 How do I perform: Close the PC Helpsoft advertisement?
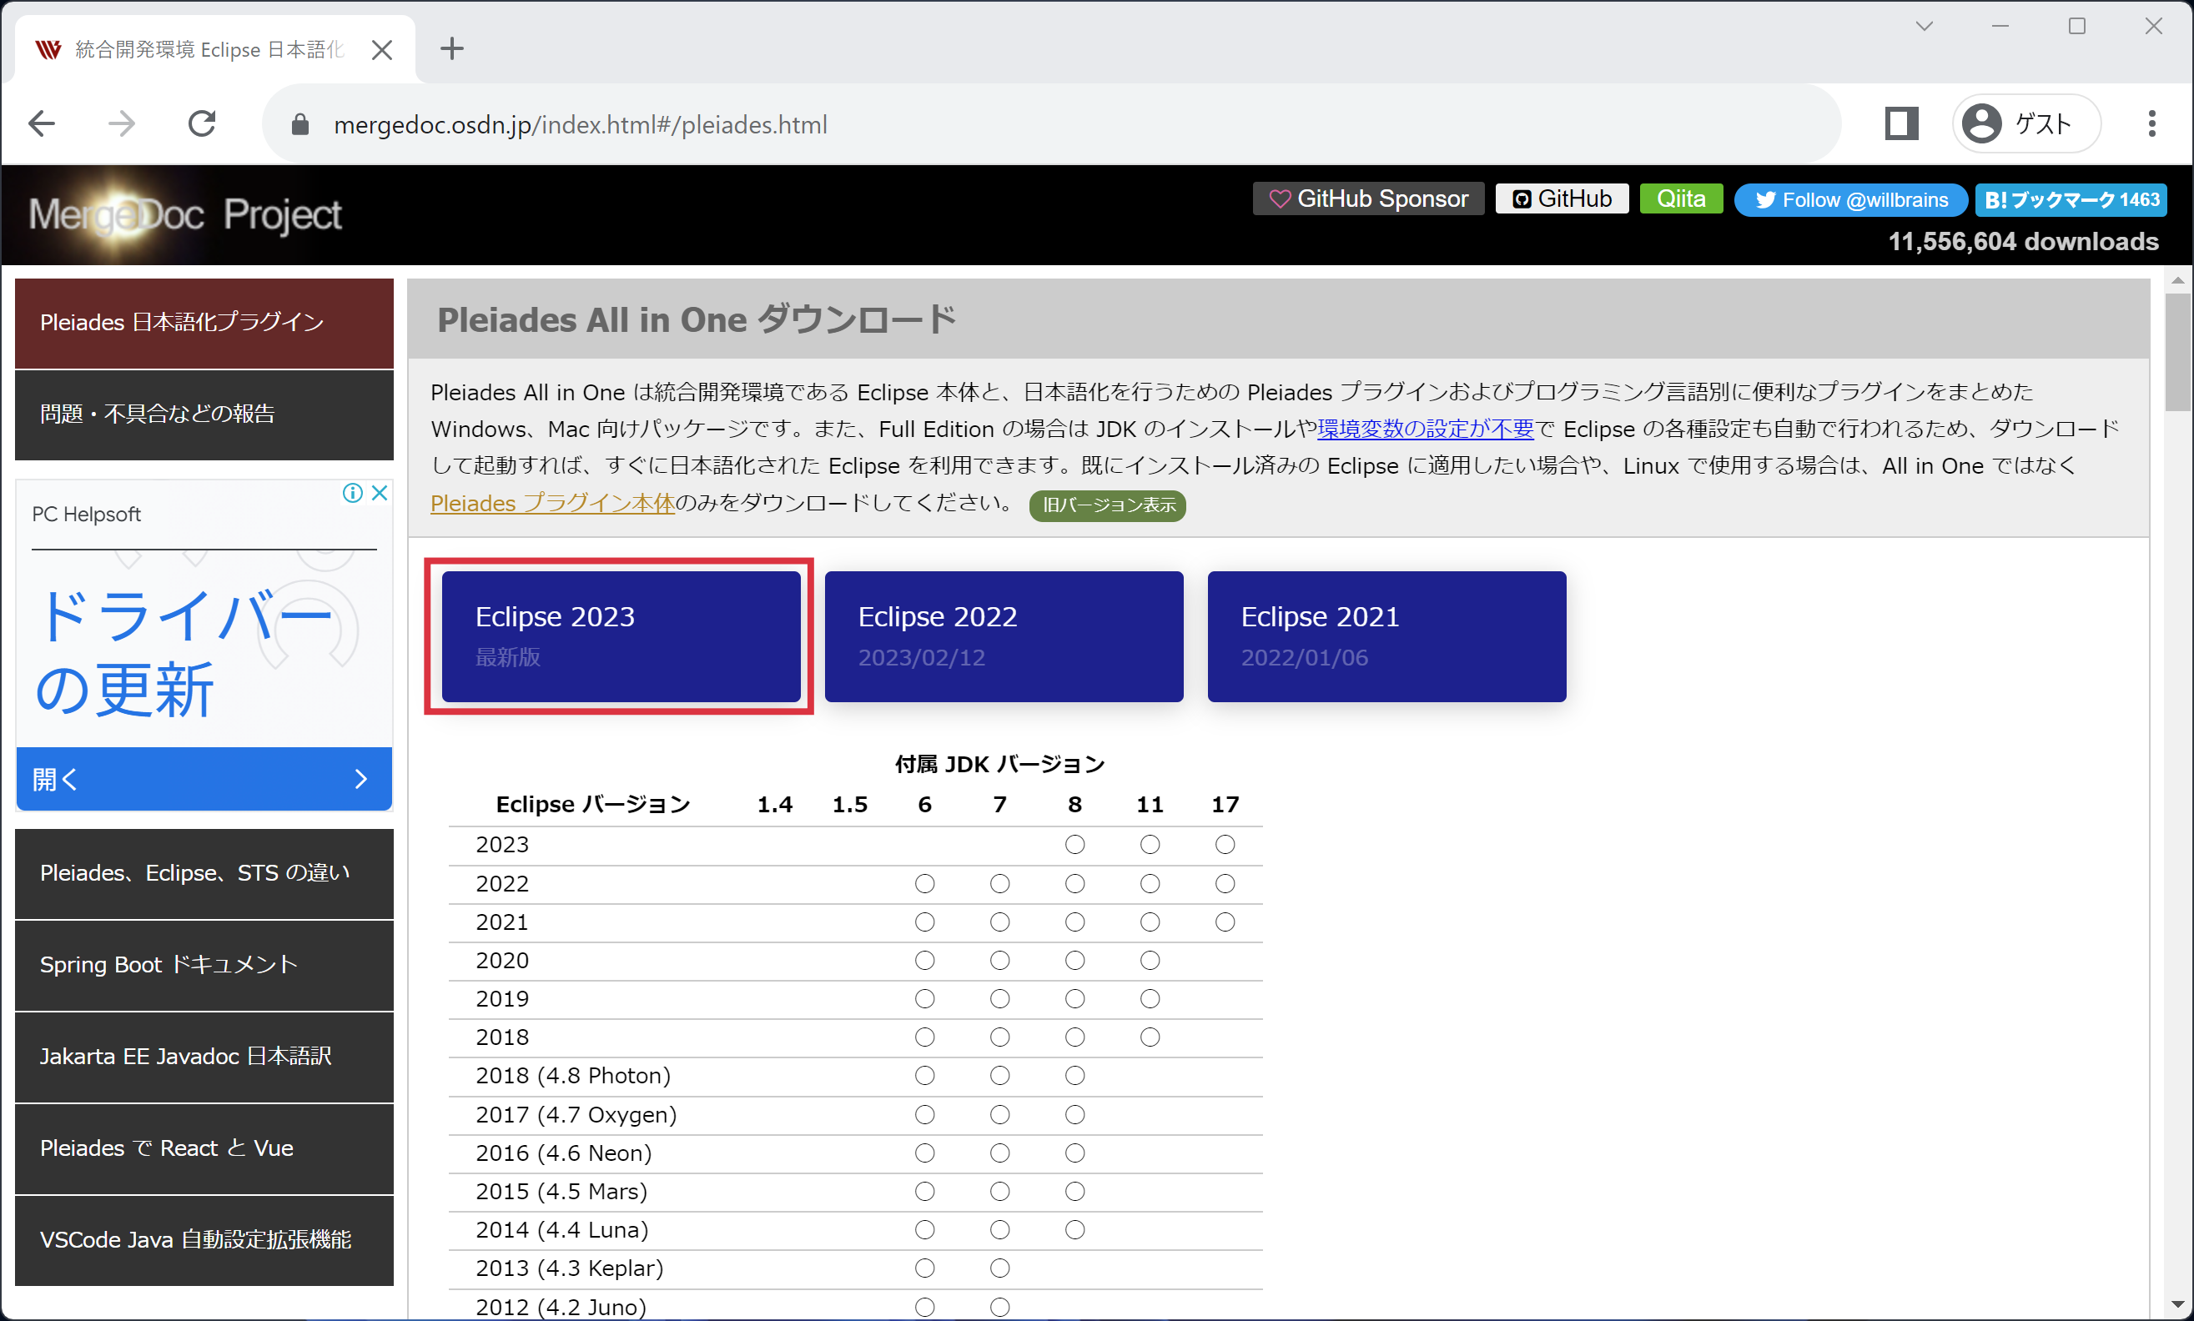pyautogui.click(x=380, y=492)
